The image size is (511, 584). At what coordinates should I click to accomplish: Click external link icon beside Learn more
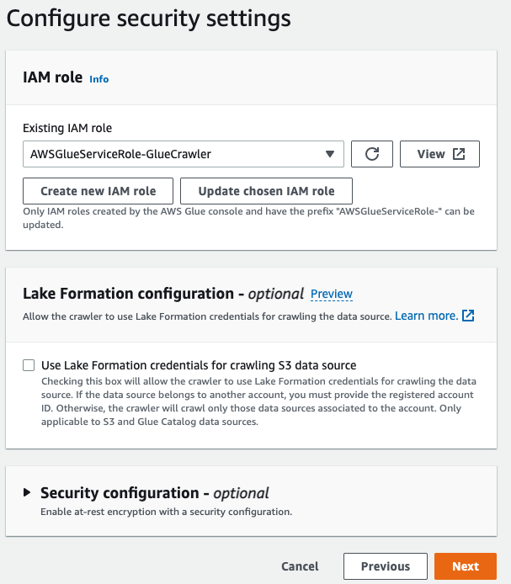[469, 316]
